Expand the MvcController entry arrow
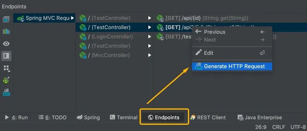 pos(150,55)
